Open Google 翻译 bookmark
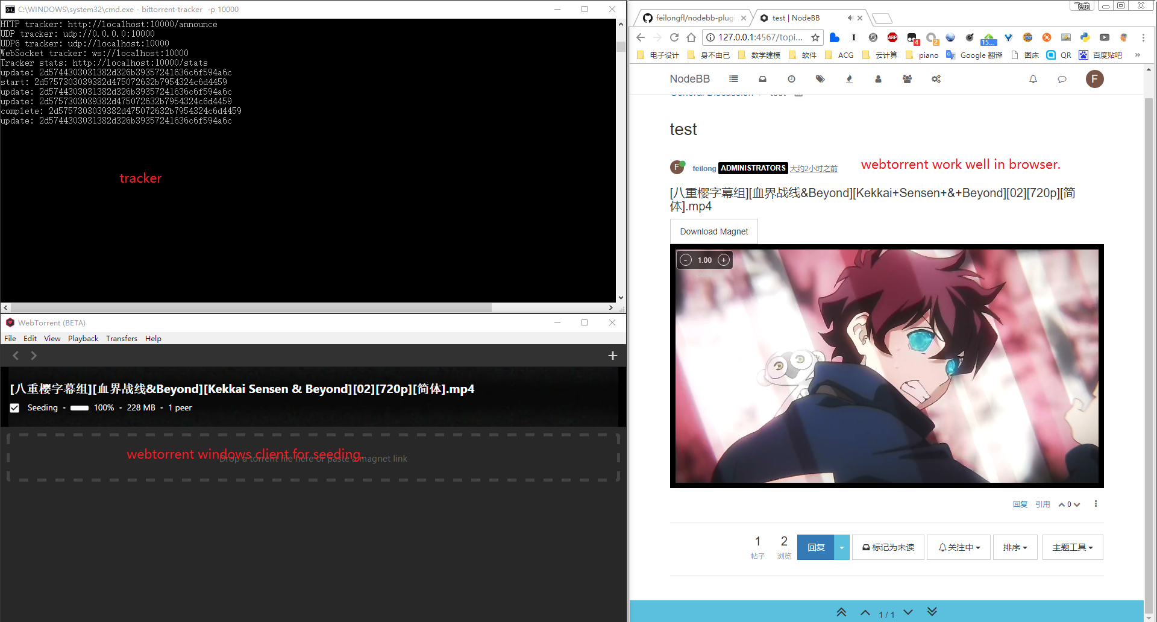The image size is (1157, 622). pyautogui.click(x=974, y=55)
